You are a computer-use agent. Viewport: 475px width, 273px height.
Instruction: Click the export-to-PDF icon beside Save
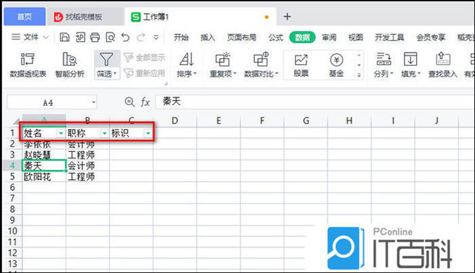80,37
